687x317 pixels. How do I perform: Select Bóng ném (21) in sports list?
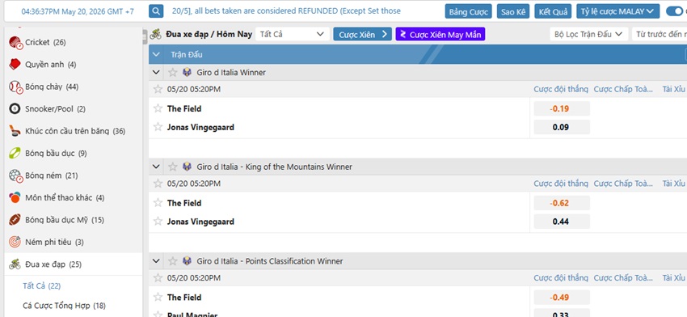[x=74, y=175]
